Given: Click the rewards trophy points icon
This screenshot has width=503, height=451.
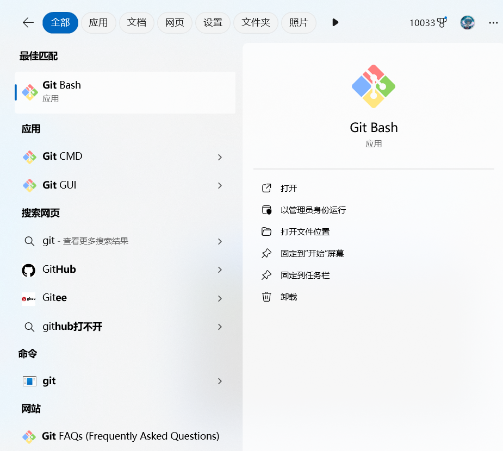Looking at the screenshot, I should 442,22.
